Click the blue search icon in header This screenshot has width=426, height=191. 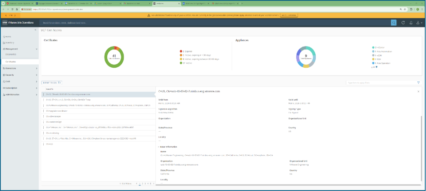click(394, 23)
